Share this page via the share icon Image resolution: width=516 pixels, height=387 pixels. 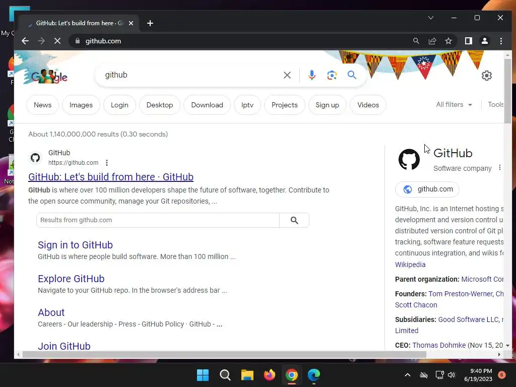click(x=432, y=41)
